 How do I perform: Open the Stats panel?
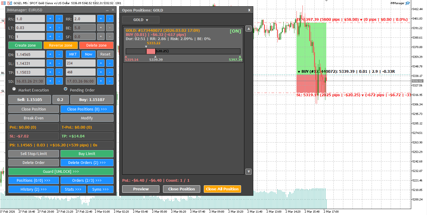click(73, 189)
